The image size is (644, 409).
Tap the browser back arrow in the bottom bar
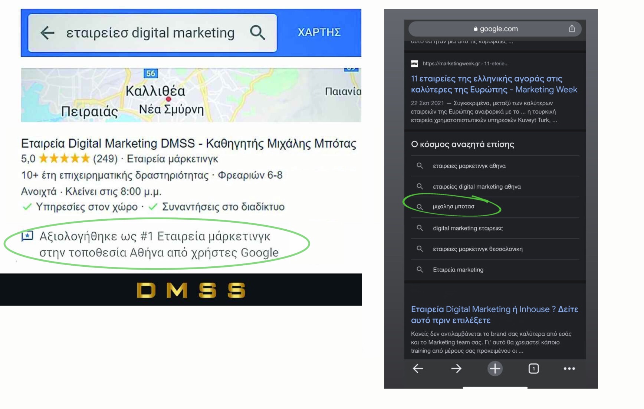click(418, 369)
